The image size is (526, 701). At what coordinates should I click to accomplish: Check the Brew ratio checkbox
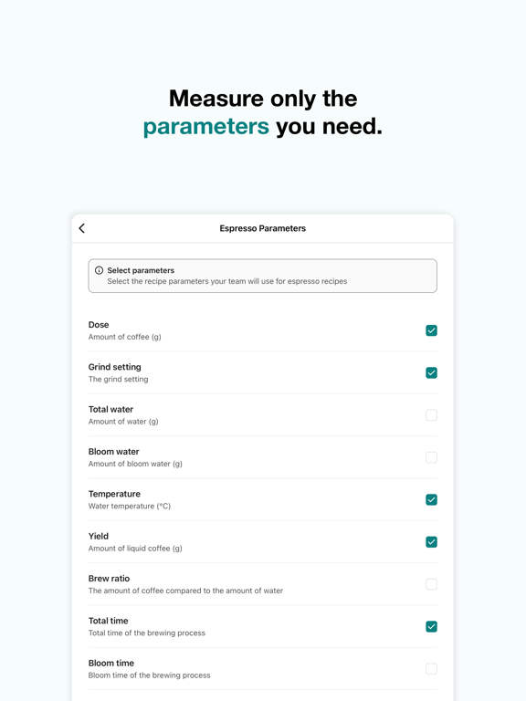pos(431,584)
